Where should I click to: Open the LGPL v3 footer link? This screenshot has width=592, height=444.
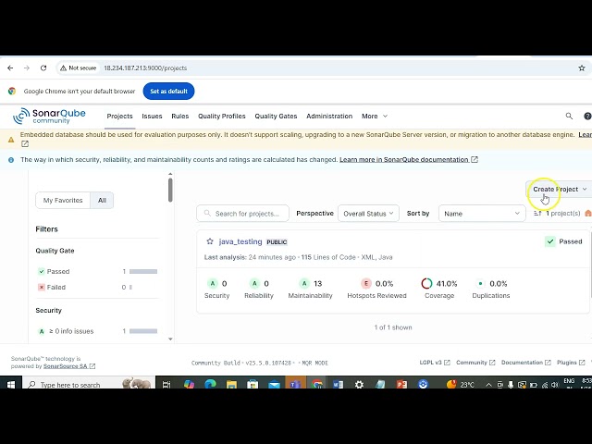[x=435, y=363]
